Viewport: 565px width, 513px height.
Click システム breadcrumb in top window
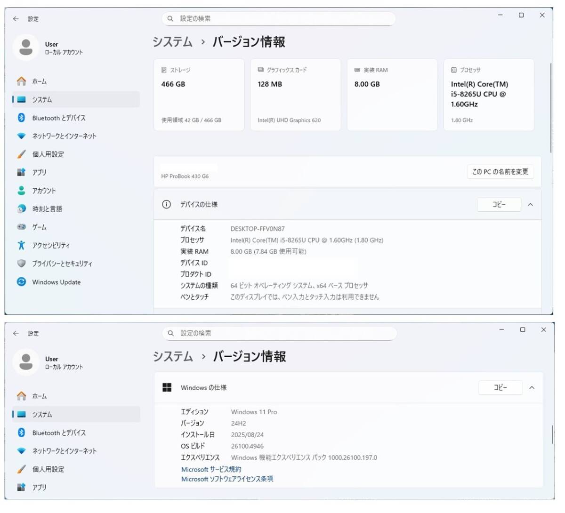[x=172, y=42]
